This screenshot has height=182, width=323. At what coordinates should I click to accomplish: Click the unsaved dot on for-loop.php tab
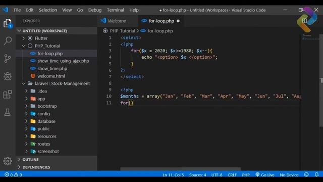pyautogui.click(x=178, y=21)
